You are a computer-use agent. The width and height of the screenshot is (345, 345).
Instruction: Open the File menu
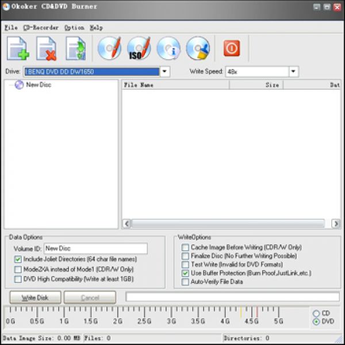coord(11,28)
